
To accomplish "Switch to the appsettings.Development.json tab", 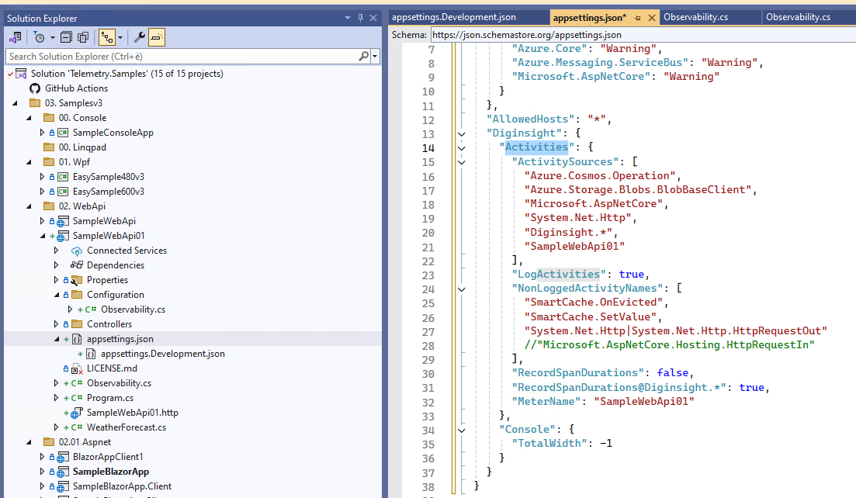I will (x=454, y=17).
